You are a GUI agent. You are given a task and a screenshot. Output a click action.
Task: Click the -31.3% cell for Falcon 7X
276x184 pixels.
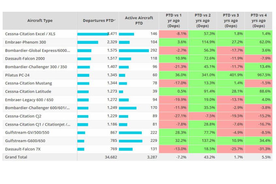pyautogui.click(x=258, y=149)
